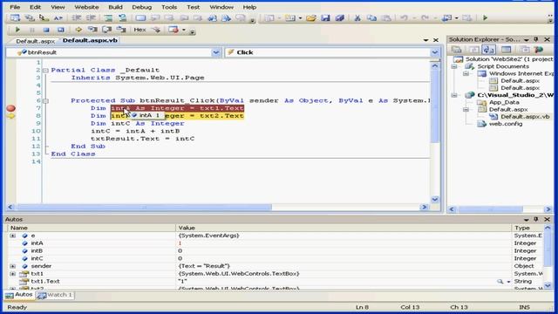Screen dimensions: 558x314
Task: Open the Breakpoints window icon on the debug toolbar
Action: [x=174, y=30]
